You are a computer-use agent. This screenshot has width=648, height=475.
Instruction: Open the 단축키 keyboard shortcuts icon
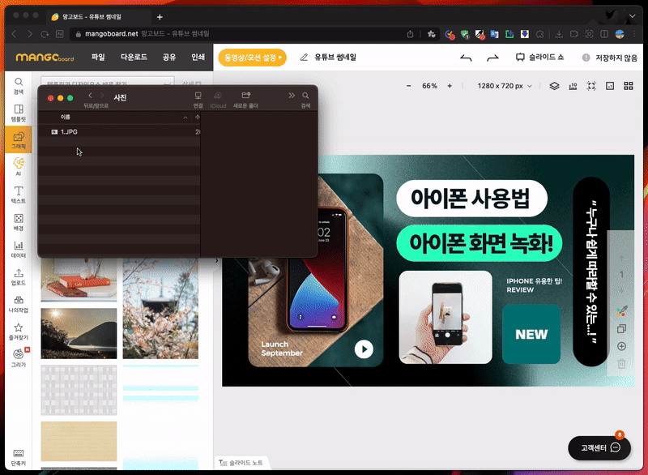pyautogui.click(x=18, y=457)
